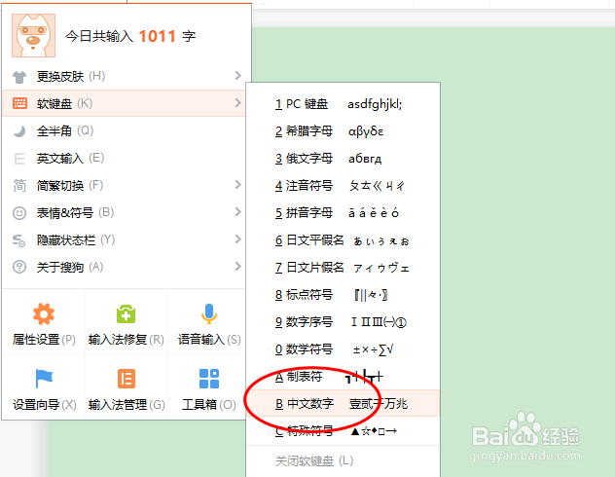Open the 工具箱 toolbox grid icon
The image size is (615, 477).
click(x=209, y=379)
